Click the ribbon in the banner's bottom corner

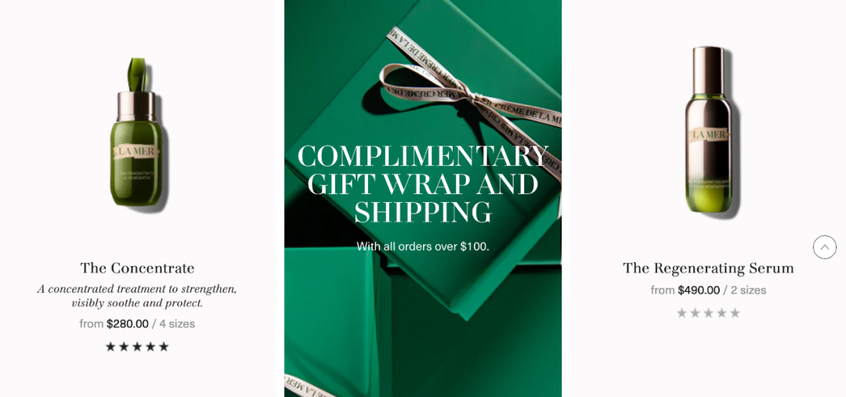(x=305, y=386)
